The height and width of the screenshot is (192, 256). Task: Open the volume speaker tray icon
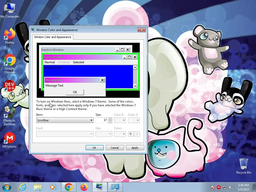point(231,187)
